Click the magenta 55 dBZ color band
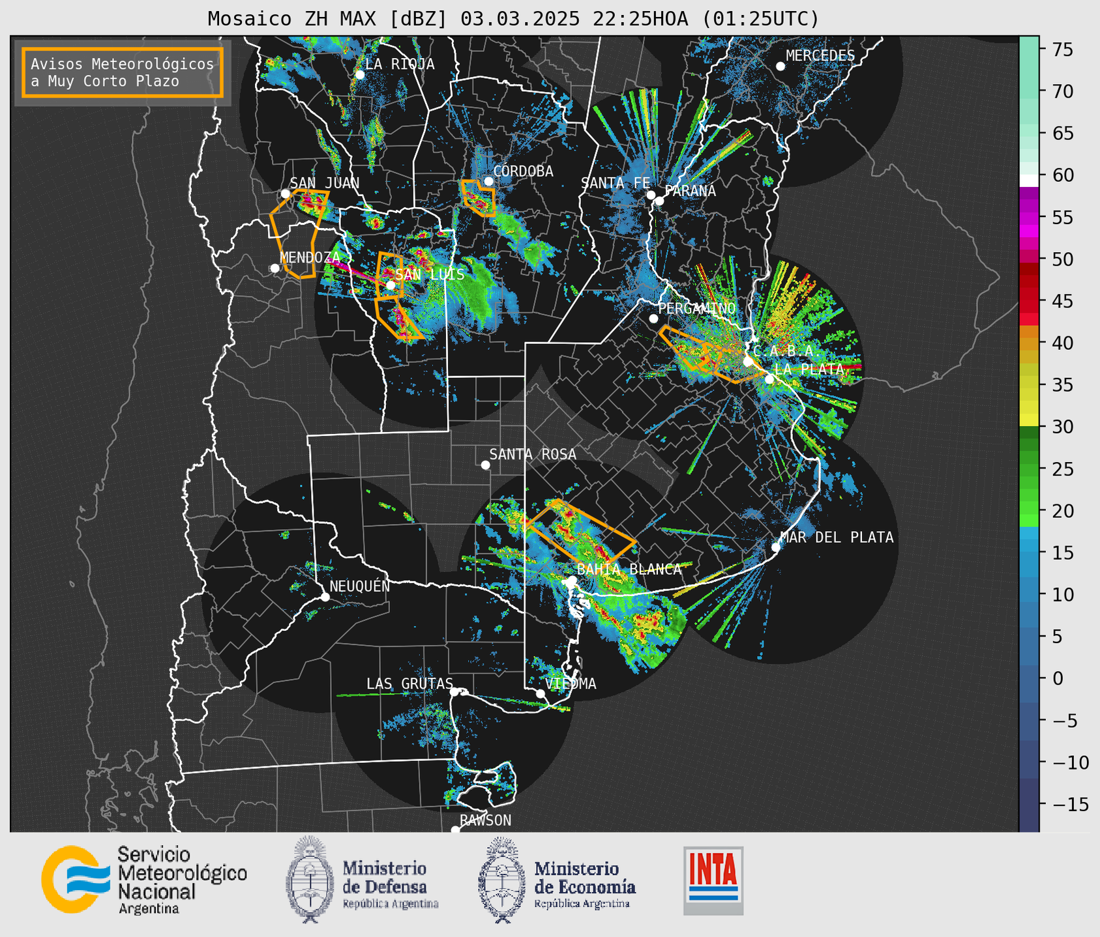 (1029, 218)
